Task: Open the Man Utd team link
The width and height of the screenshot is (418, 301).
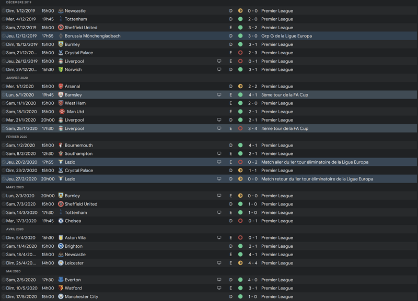Action: click(75, 112)
